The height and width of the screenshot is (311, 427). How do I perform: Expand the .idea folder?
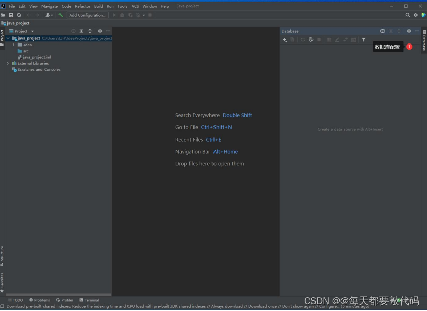coord(14,45)
